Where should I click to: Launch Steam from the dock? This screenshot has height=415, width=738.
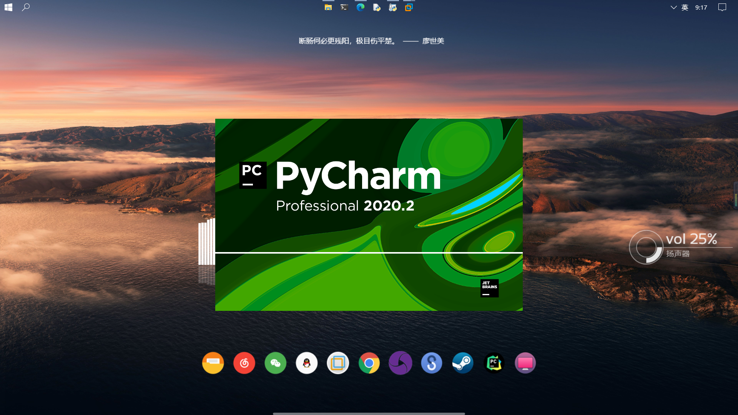pyautogui.click(x=463, y=363)
